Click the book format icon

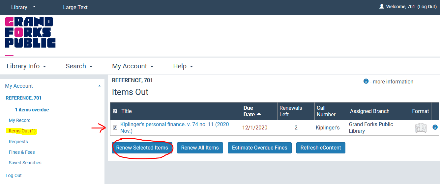421,128
